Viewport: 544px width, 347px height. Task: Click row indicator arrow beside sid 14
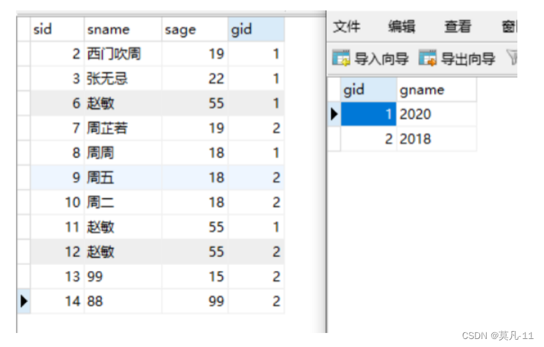23,301
